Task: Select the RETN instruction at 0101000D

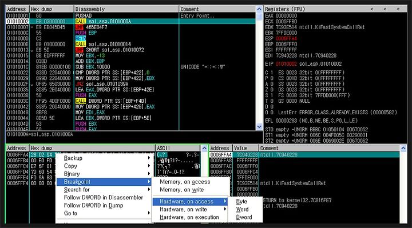Action: pyautogui.click(x=130, y=38)
